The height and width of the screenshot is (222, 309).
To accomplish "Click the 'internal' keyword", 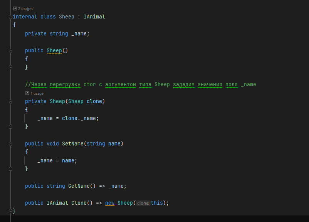I will coord(25,17).
